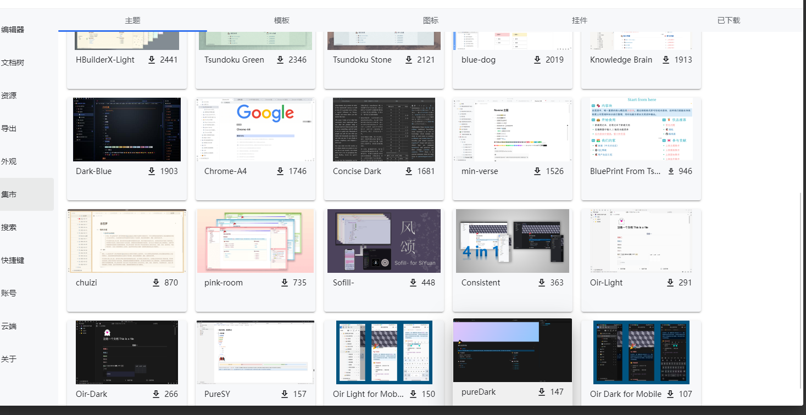806x415 pixels.
Task: Download the min-verse theme
Action: point(537,171)
